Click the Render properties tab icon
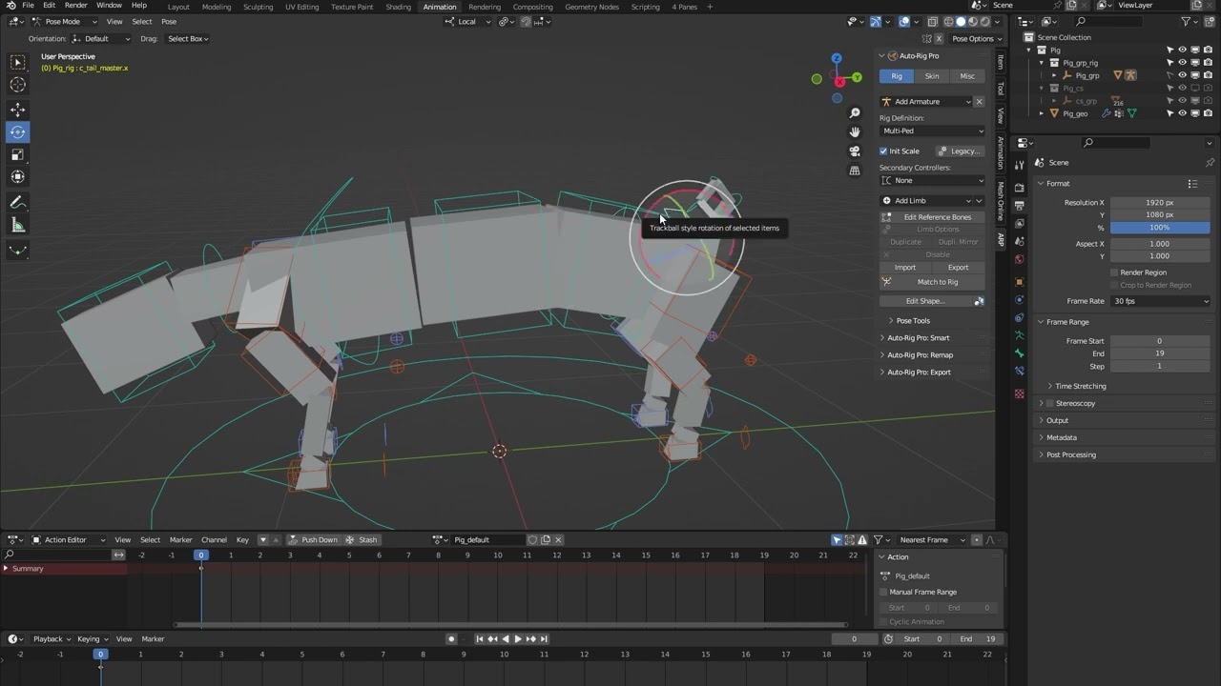 (x=1020, y=187)
